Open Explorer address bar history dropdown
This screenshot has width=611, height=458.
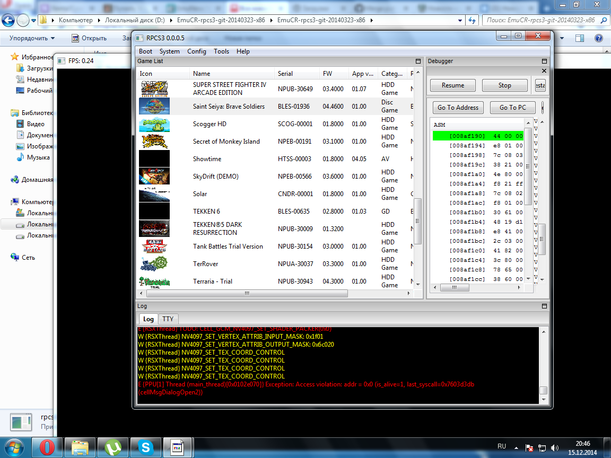(x=460, y=20)
